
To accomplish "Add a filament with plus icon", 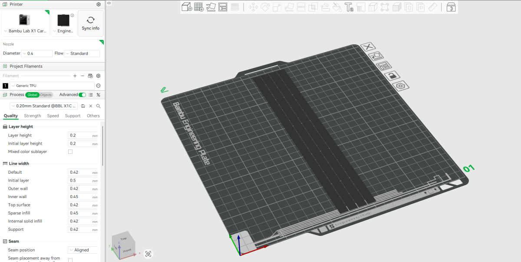I will pyautogui.click(x=75, y=76).
